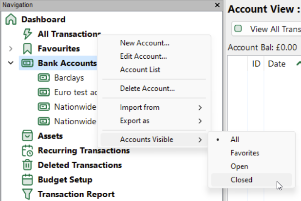Select Import from menu entry
This screenshot has width=301, height=201.
[154, 107]
